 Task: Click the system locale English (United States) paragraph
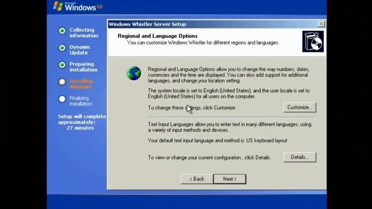tap(228, 93)
